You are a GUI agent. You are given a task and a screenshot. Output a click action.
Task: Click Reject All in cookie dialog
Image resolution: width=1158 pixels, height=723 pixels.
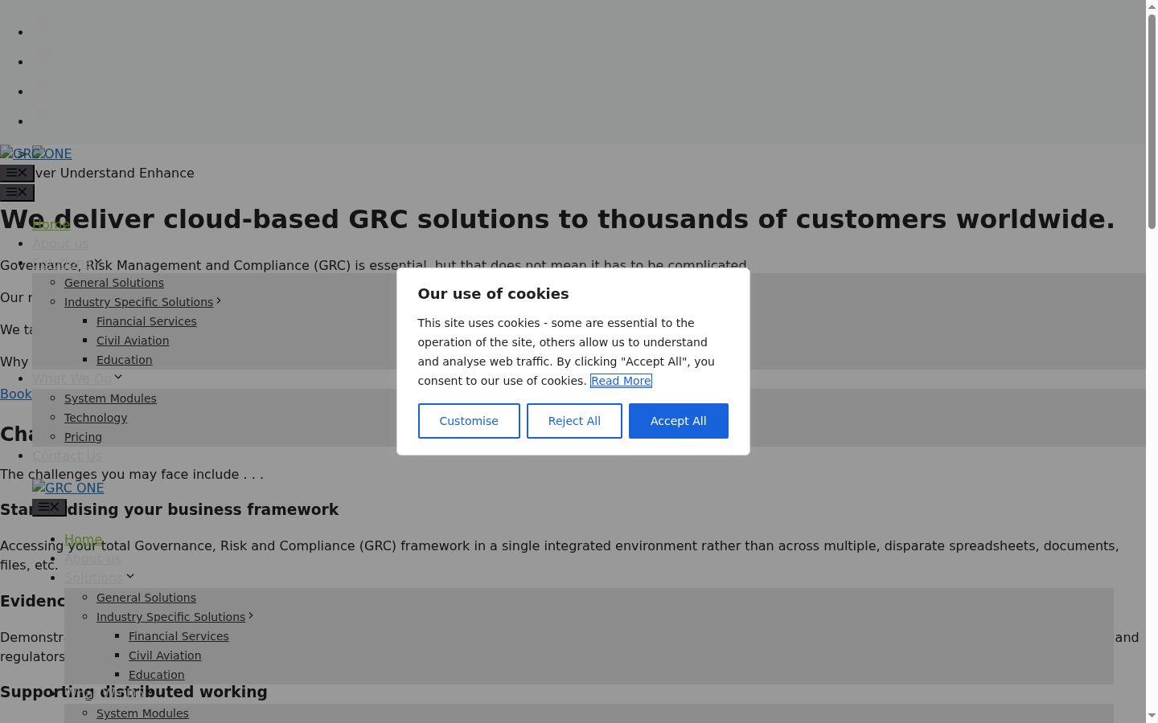tap(574, 421)
